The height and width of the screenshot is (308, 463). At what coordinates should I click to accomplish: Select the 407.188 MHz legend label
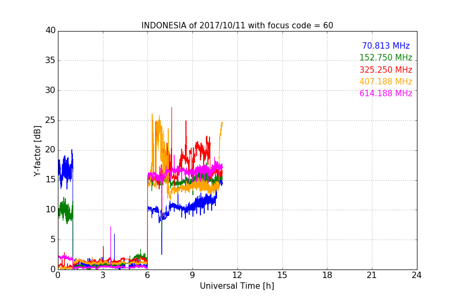click(x=386, y=82)
